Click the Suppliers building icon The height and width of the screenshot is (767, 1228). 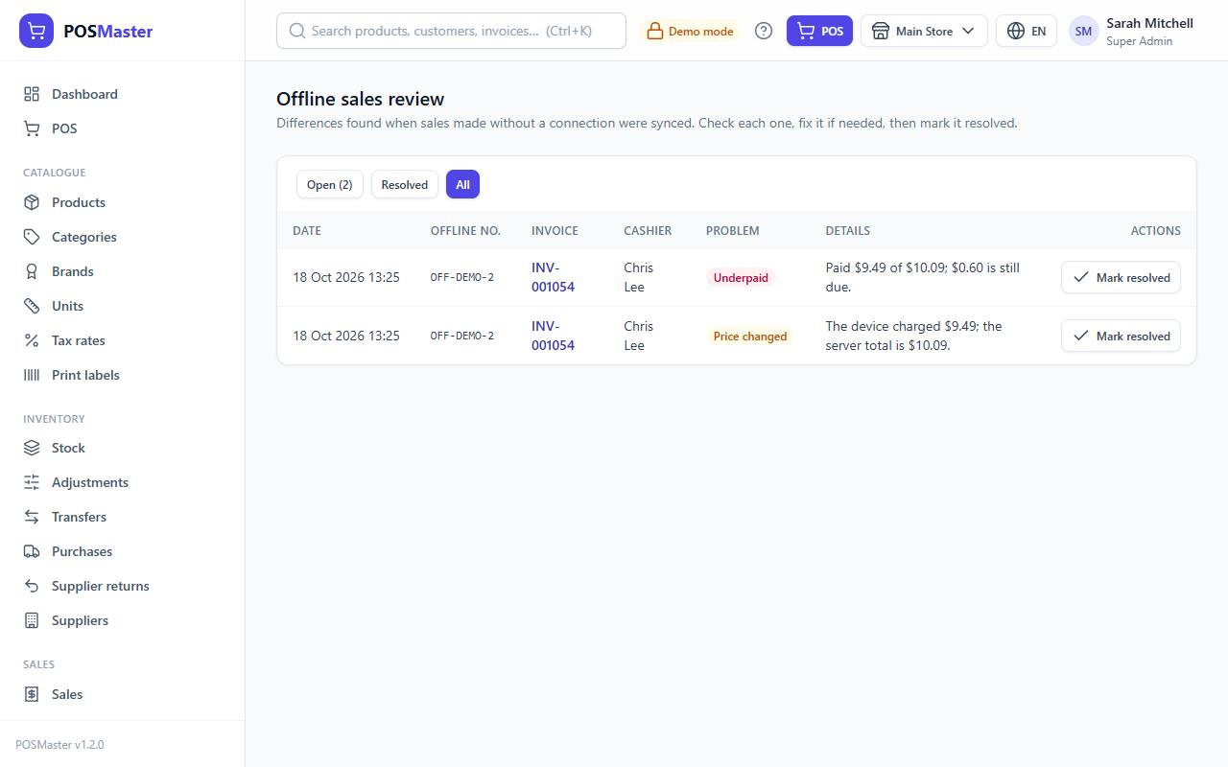32,620
